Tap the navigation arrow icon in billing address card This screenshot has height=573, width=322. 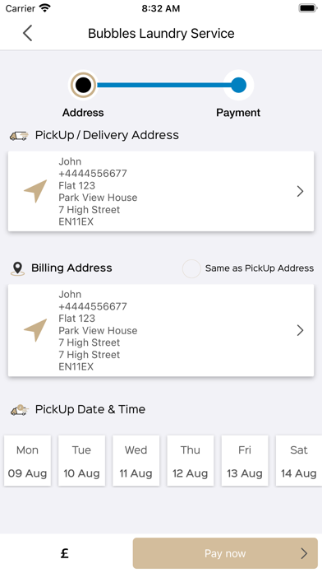tap(35, 330)
